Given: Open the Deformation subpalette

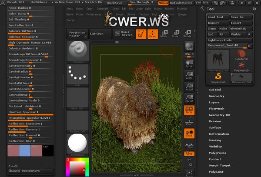Looking at the screenshot, I should (219, 134).
